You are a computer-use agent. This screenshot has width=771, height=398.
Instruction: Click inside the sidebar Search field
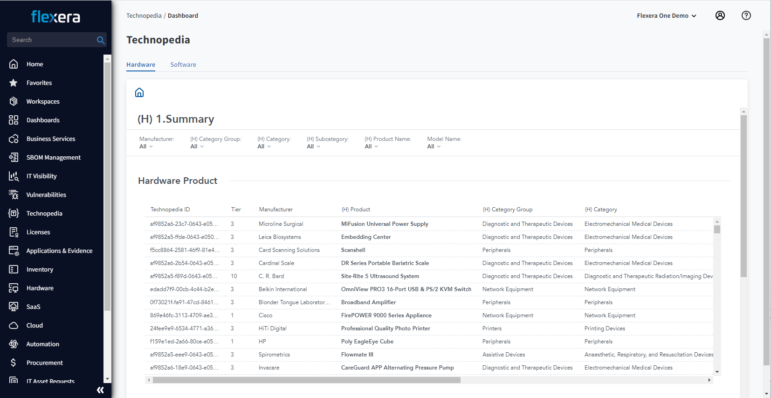click(51, 40)
